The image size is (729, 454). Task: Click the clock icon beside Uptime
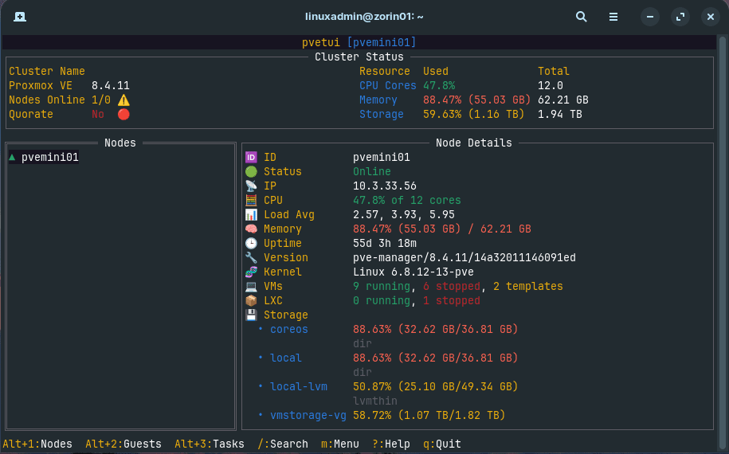pyautogui.click(x=251, y=244)
